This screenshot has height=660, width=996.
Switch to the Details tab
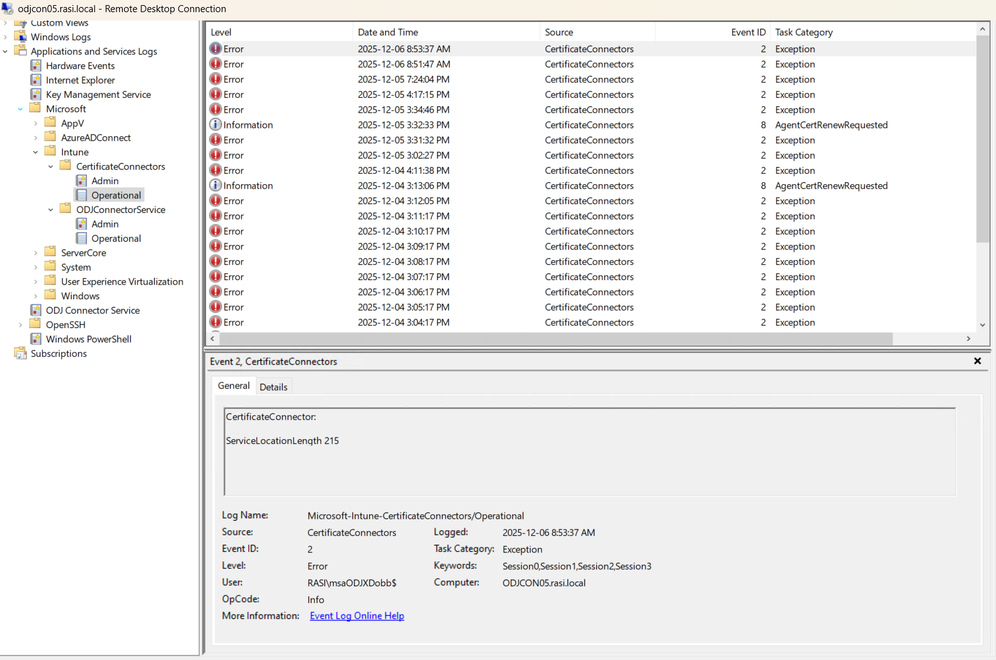[273, 387]
